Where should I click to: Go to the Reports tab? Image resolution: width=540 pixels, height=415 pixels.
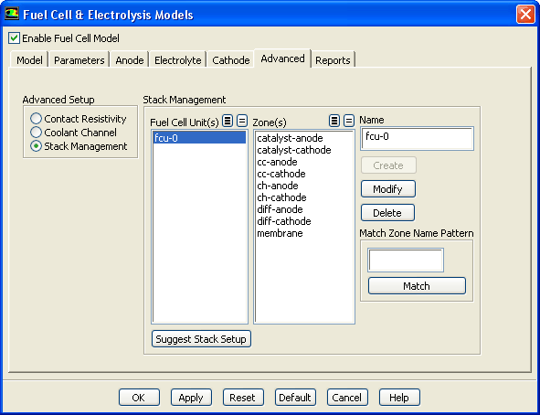(x=333, y=60)
